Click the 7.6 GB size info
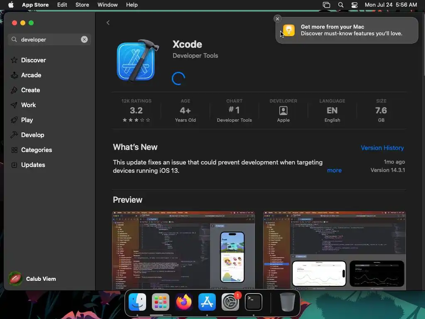The width and height of the screenshot is (425, 319). tap(381, 110)
